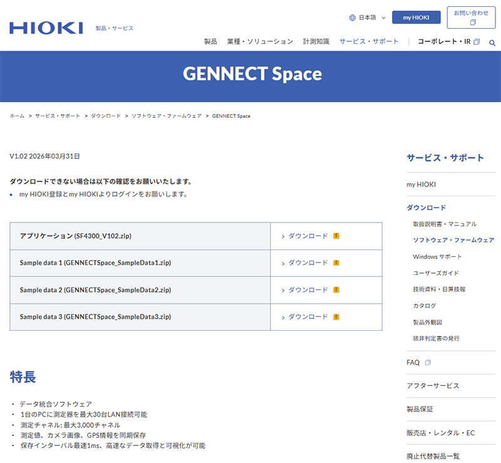Click the lock icon in SF4300_V102.zip row
Viewport: 501px width, 463px height.
coord(336,236)
